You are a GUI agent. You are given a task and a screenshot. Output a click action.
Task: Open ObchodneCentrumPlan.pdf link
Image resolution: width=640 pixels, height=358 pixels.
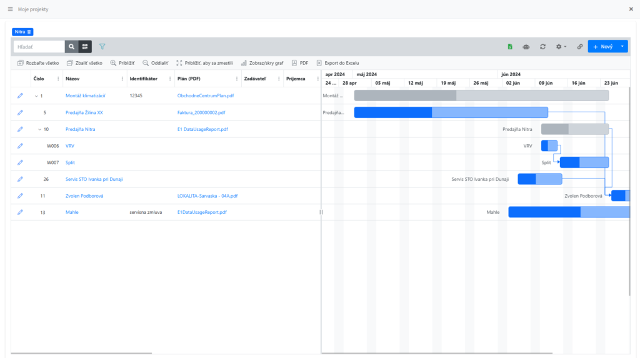click(x=206, y=95)
